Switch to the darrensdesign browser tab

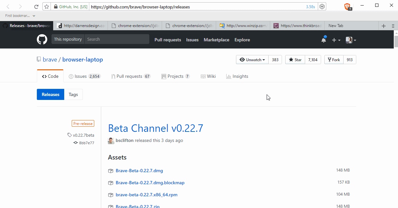(x=81, y=26)
